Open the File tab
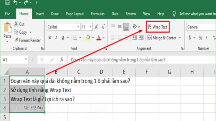 pyautogui.click(x=8, y=14)
